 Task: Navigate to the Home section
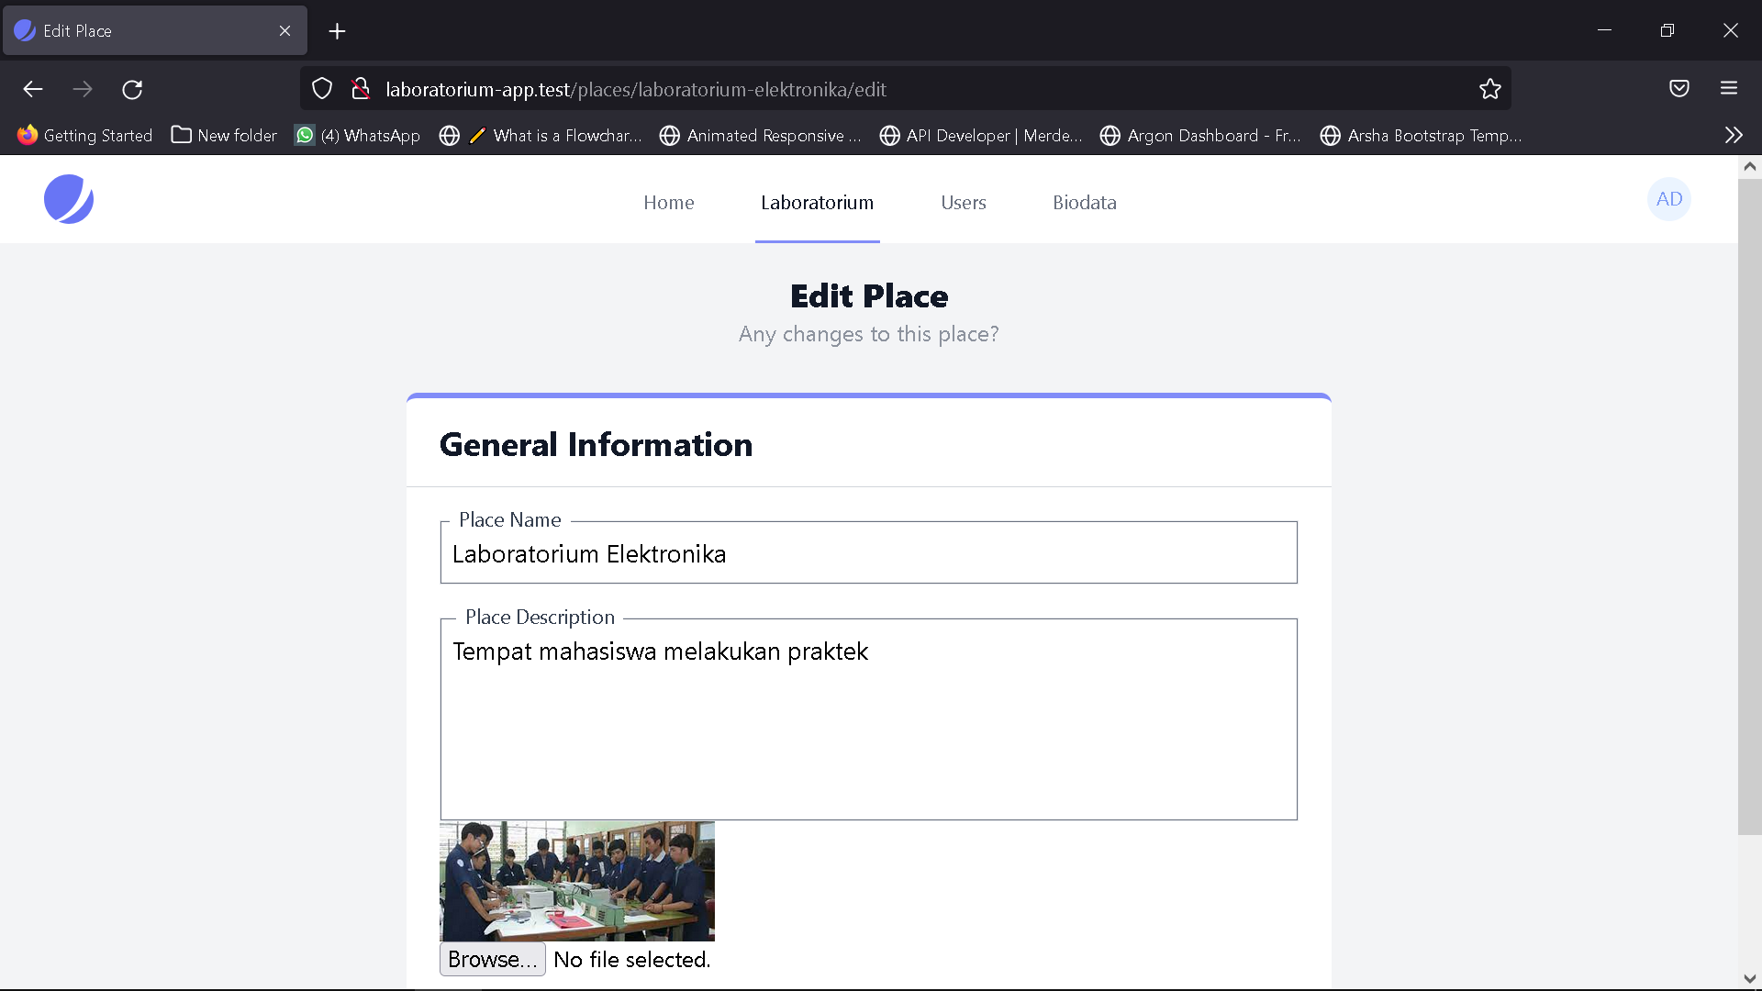(x=669, y=203)
